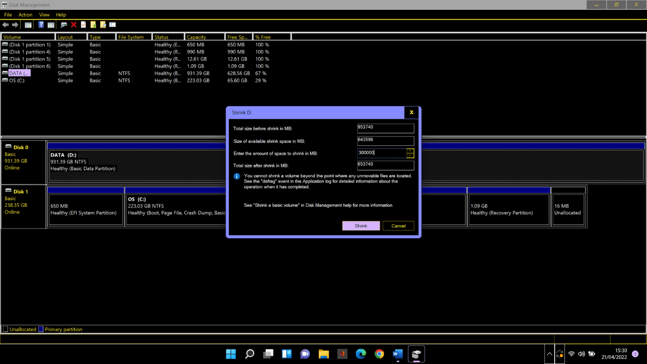
Task: Decrease shrink amount with down spinner
Action: click(x=410, y=155)
